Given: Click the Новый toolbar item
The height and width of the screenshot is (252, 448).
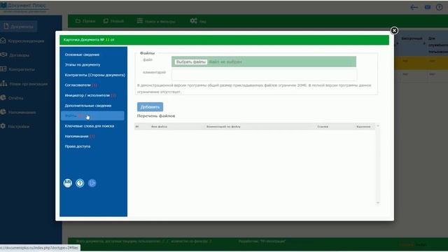Looking at the screenshot, I should click(113, 21).
